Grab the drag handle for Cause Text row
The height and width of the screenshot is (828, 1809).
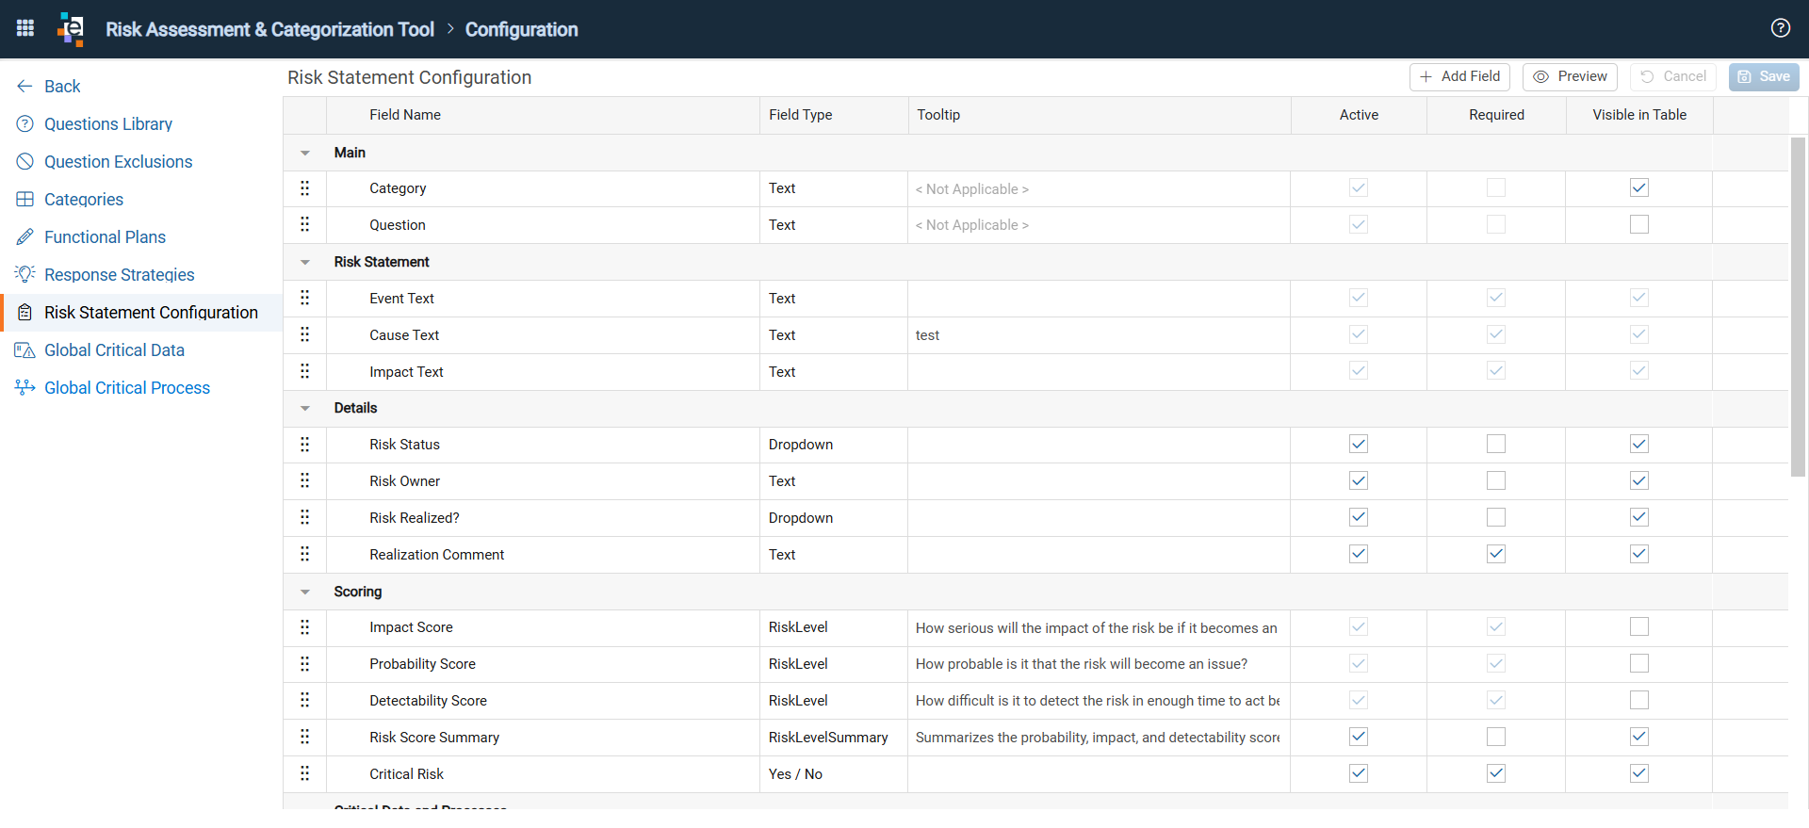pos(304,334)
